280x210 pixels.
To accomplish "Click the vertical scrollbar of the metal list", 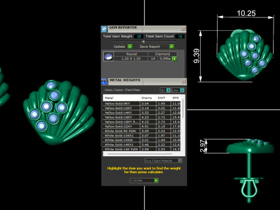I will pos(183,109).
